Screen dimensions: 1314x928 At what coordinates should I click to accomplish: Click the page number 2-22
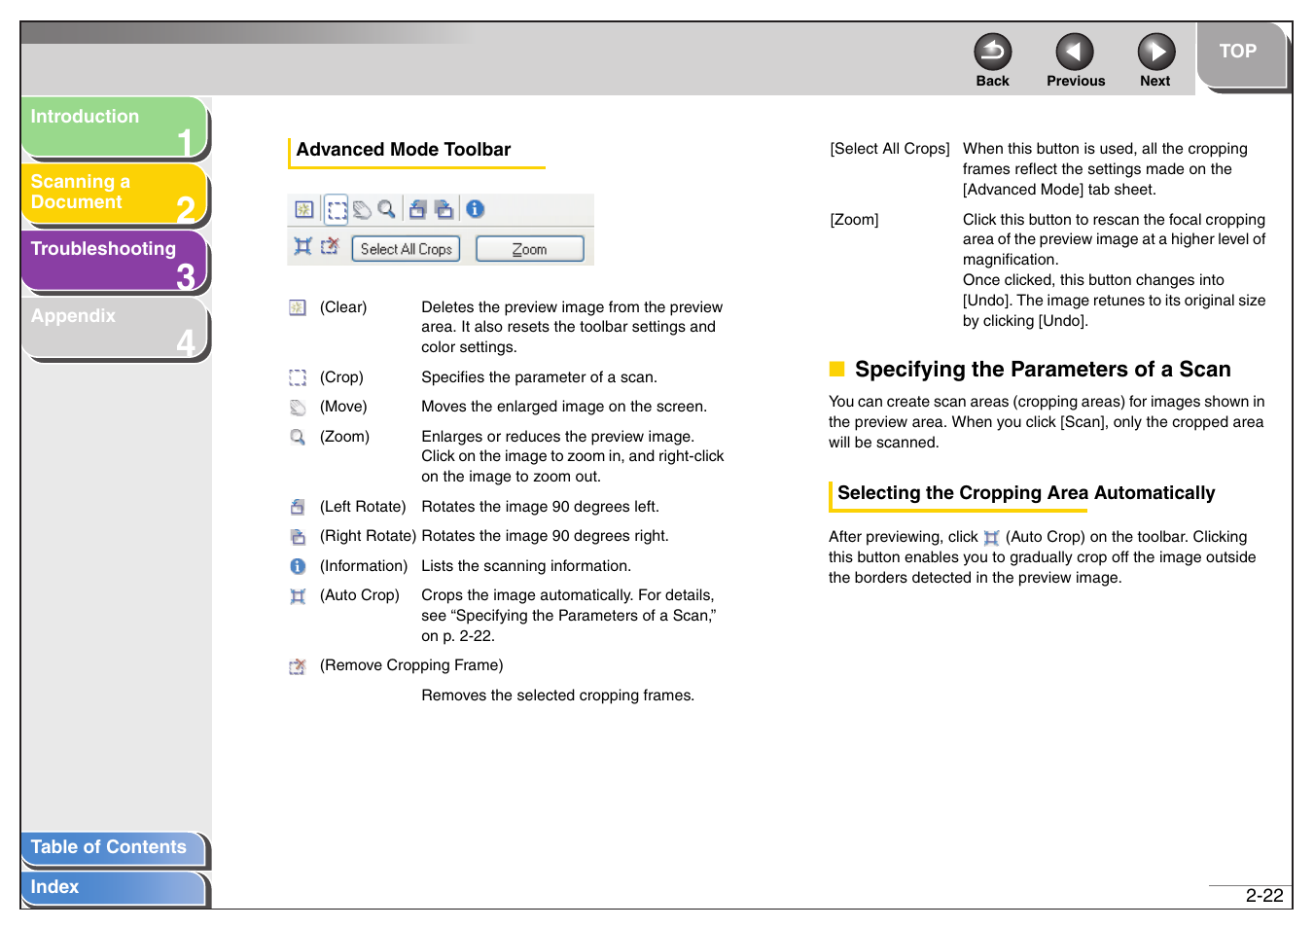click(1264, 896)
